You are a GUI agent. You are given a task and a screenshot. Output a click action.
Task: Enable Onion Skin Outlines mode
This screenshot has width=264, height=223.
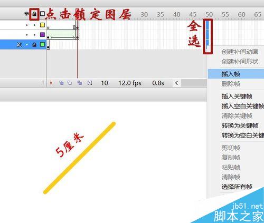[70, 83]
